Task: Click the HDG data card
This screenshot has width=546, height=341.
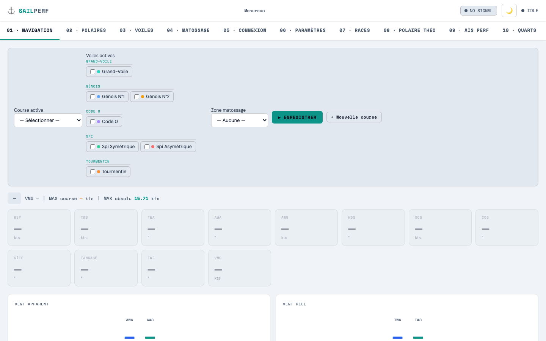Action: pos(373,228)
